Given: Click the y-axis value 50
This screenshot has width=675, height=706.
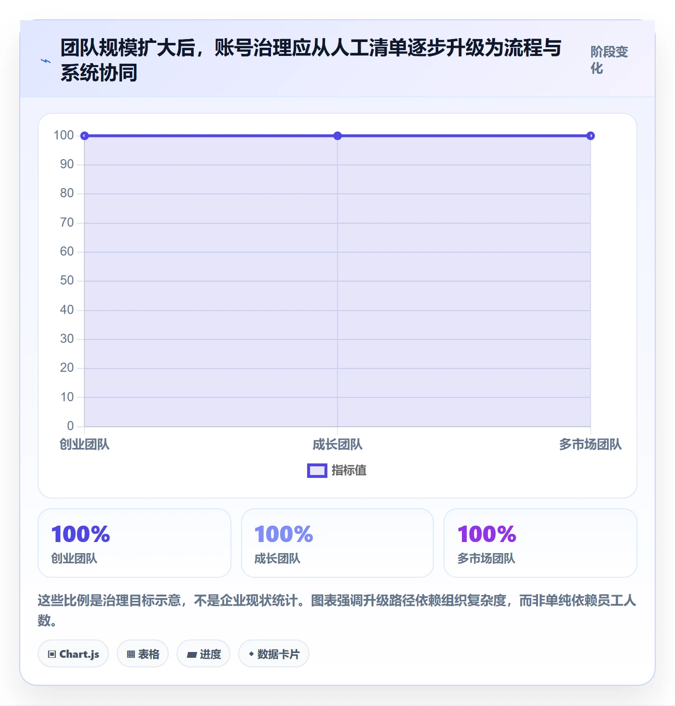Looking at the screenshot, I should point(67,281).
